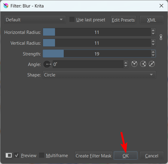The height and width of the screenshot is (164, 168).
Task: Click the Edit Presets button
Action: coord(123,20)
